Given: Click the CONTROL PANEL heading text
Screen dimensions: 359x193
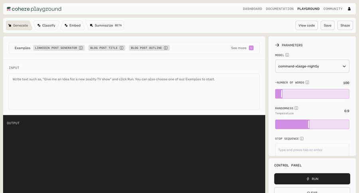Looking at the screenshot, I should click(x=288, y=165).
